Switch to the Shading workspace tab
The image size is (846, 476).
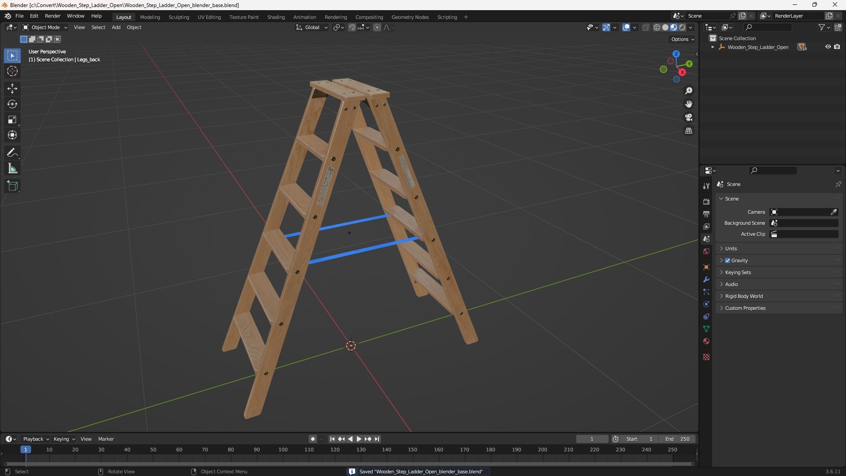pyautogui.click(x=276, y=17)
